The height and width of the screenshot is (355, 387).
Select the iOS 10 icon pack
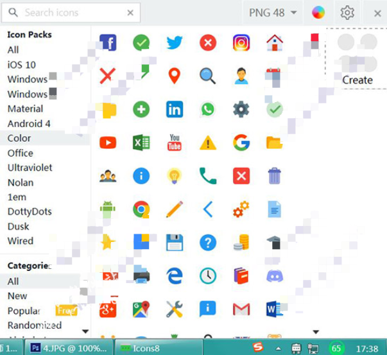(21, 65)
